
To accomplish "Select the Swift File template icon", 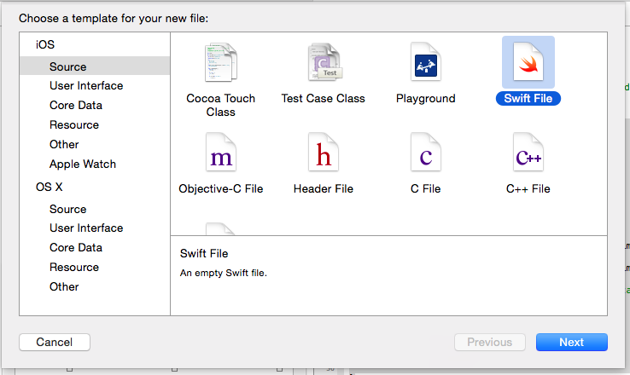I will point(528,61).
